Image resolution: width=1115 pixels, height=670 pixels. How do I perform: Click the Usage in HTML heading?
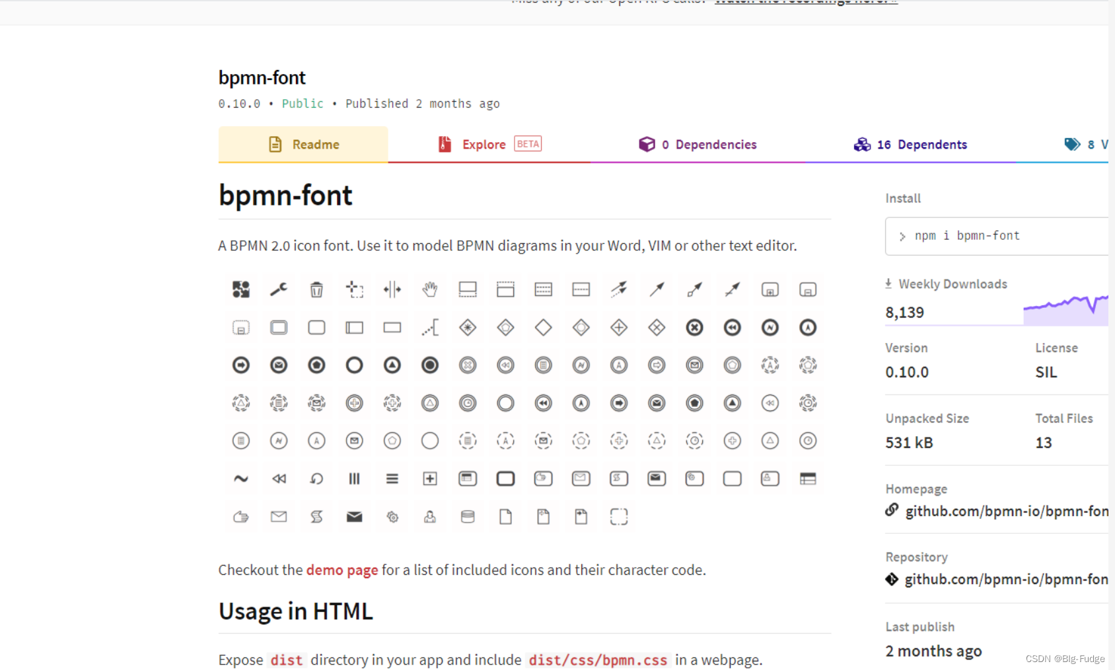point(296,611)
